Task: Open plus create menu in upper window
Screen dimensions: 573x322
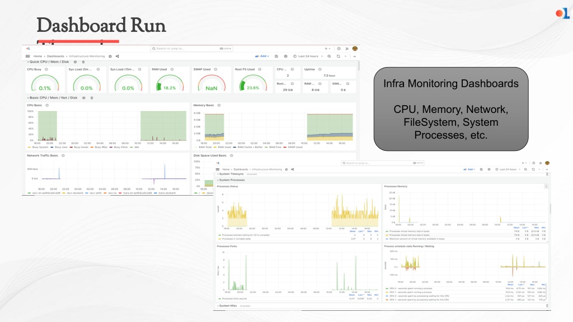Action: pyautogui.click(x=327, y=49)
